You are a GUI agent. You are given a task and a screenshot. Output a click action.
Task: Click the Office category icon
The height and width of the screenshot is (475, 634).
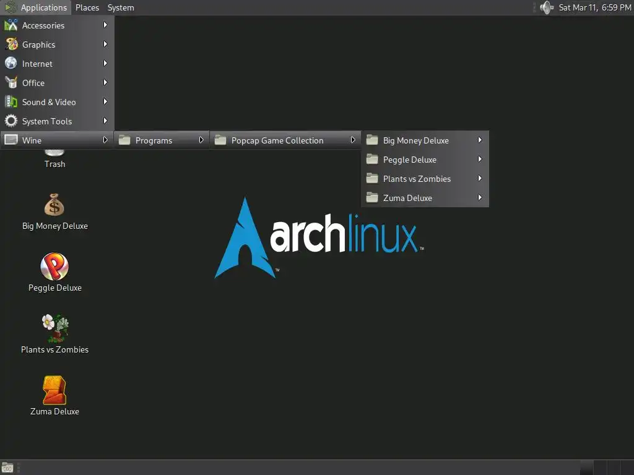(11, 82)
